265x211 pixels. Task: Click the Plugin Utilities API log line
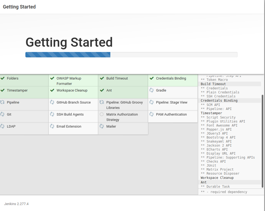click(223, 121)
